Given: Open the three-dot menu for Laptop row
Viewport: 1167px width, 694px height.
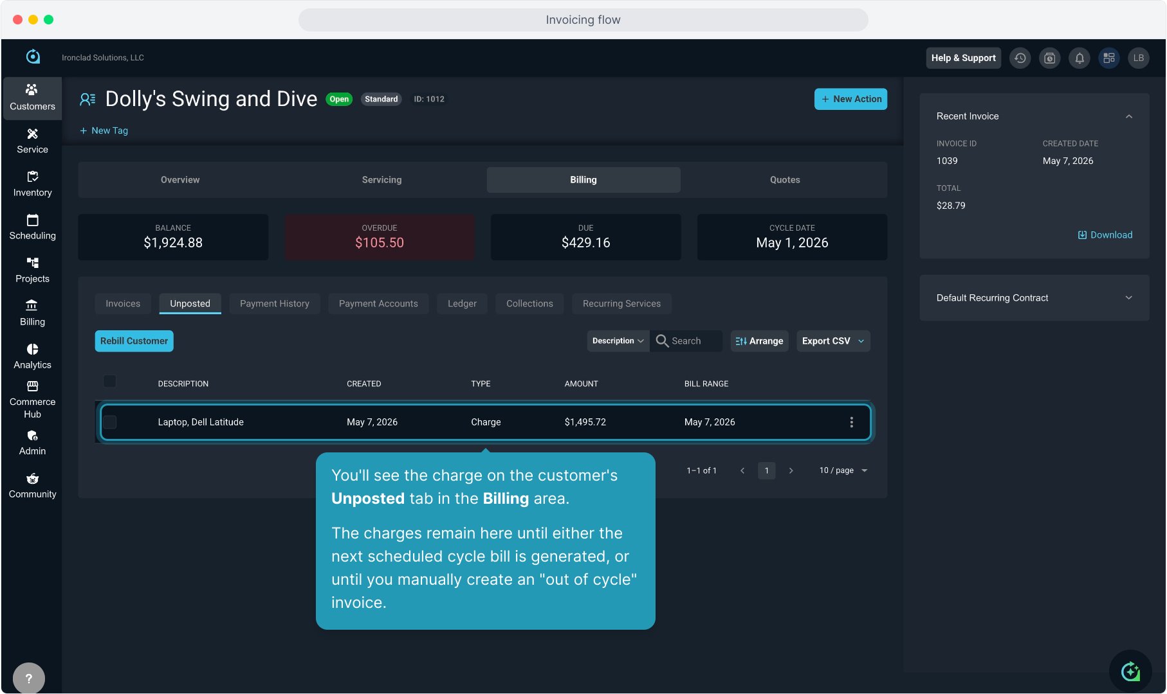Looking at the screenshot, I should tap(852, 422).
